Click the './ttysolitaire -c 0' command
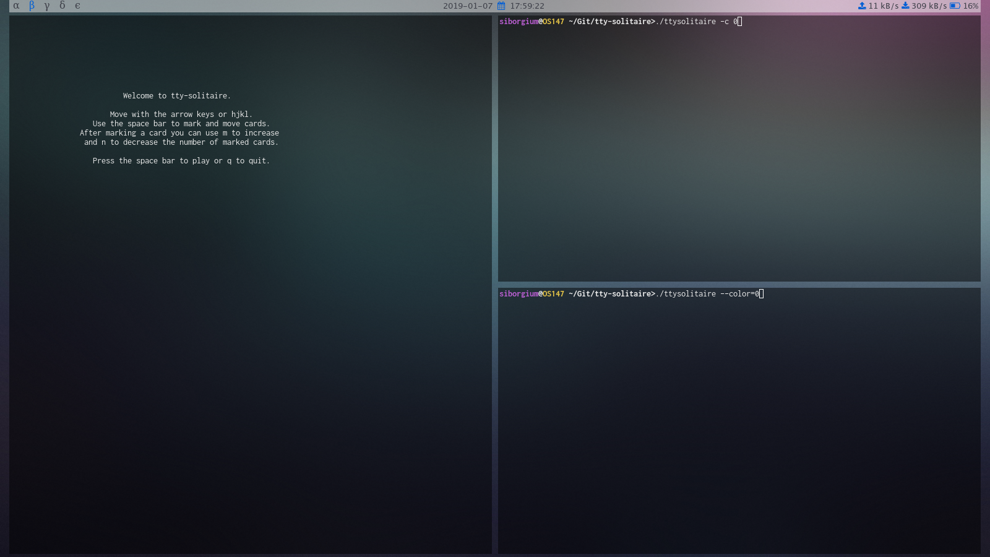Image resolution: width=990 pixels, height=557 pixels. point(697,22)
